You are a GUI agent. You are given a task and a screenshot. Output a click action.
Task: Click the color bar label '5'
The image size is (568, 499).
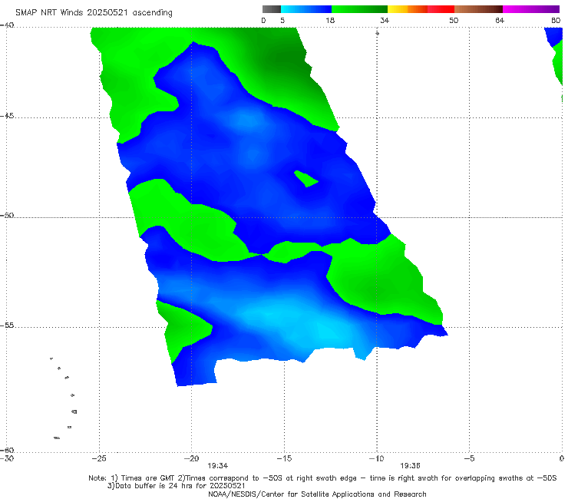282,21
